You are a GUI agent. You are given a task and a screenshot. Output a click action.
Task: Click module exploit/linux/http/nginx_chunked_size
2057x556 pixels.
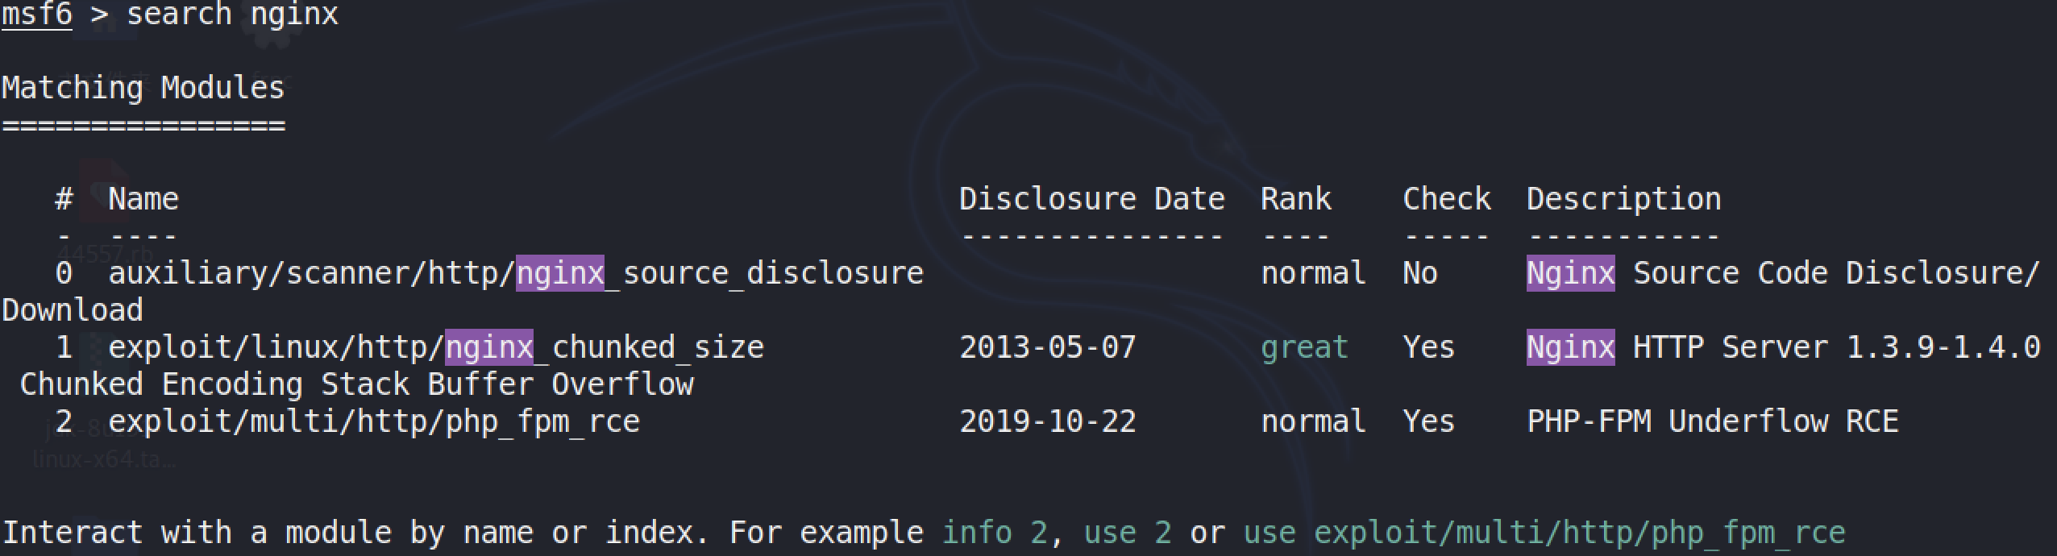(x=436, y=347)
